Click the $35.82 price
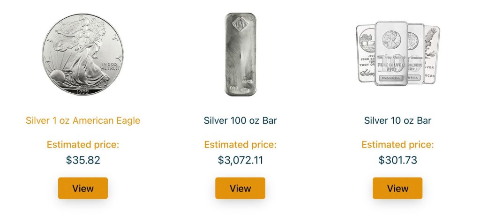 (83, 160)
